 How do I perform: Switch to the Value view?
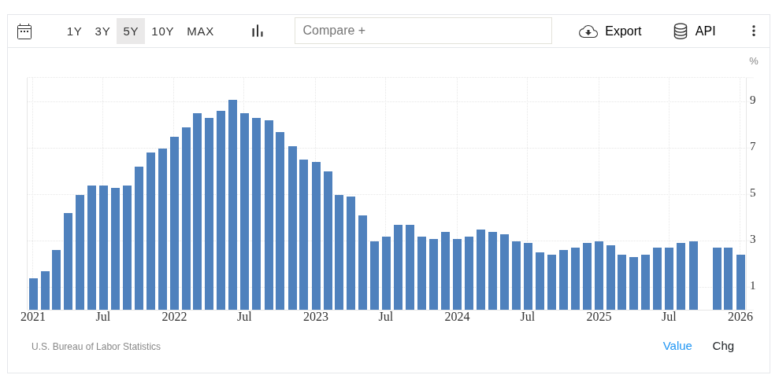(x=677, y=346)
